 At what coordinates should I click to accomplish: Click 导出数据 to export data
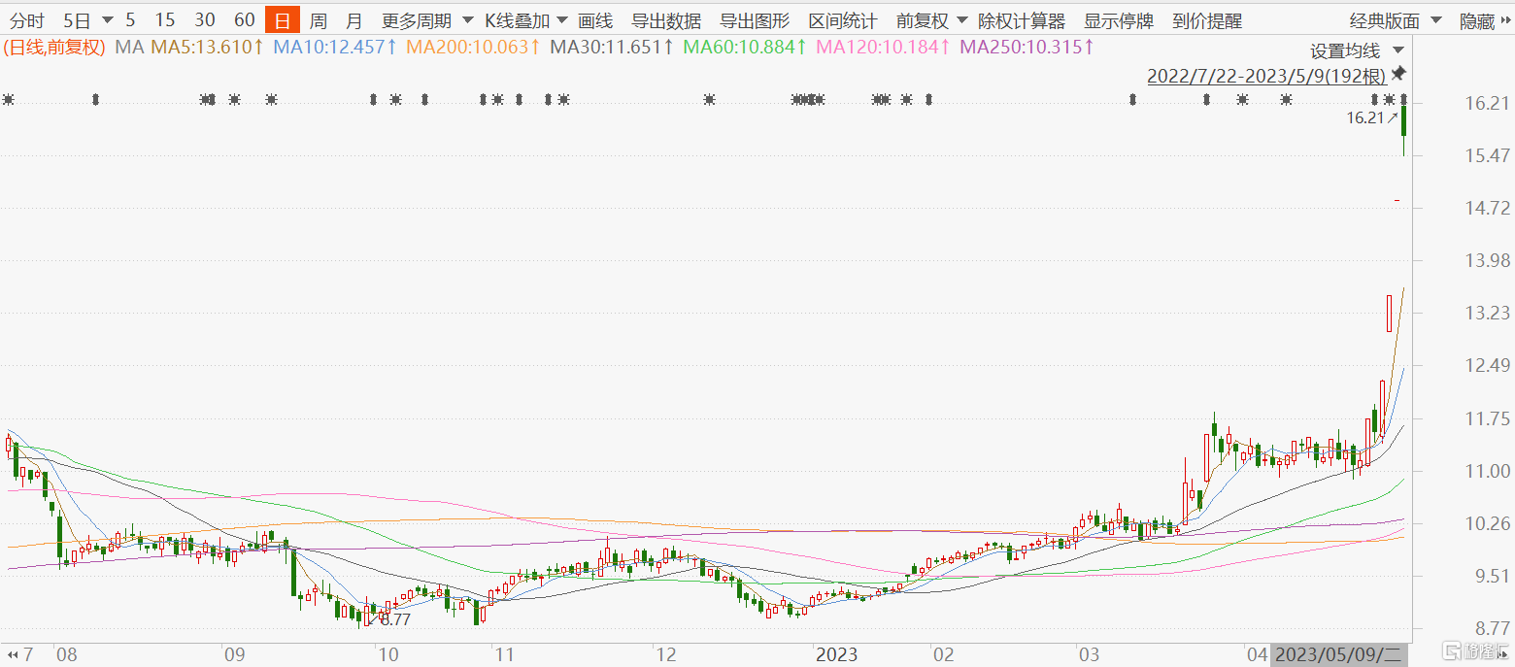click(x=666, y=20)
